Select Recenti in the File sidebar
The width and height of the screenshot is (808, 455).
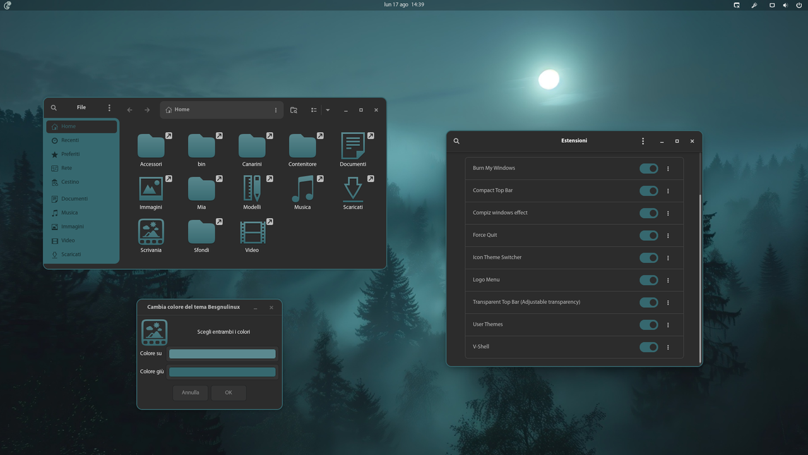(x=81, y=140)
